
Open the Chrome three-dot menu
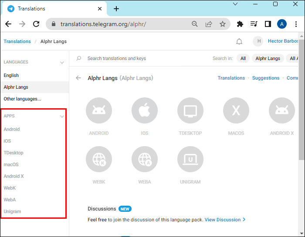click(x=296, y=24)
